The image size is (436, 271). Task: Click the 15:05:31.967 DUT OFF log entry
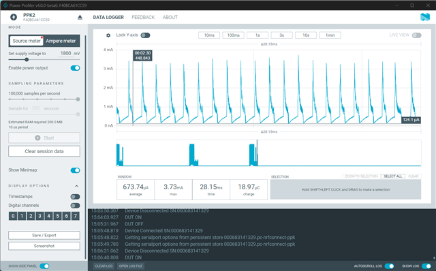click(117, 224)
